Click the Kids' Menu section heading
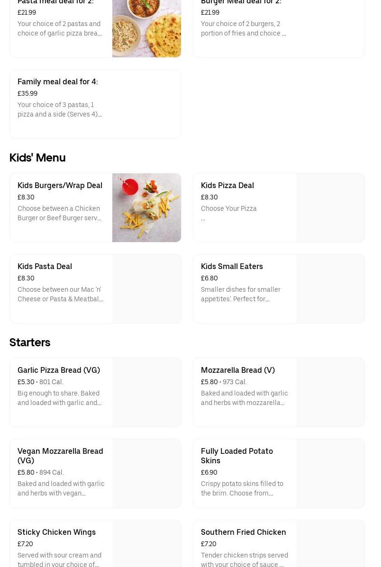Screen dimensions: 381x567 (x=37, y=158)
